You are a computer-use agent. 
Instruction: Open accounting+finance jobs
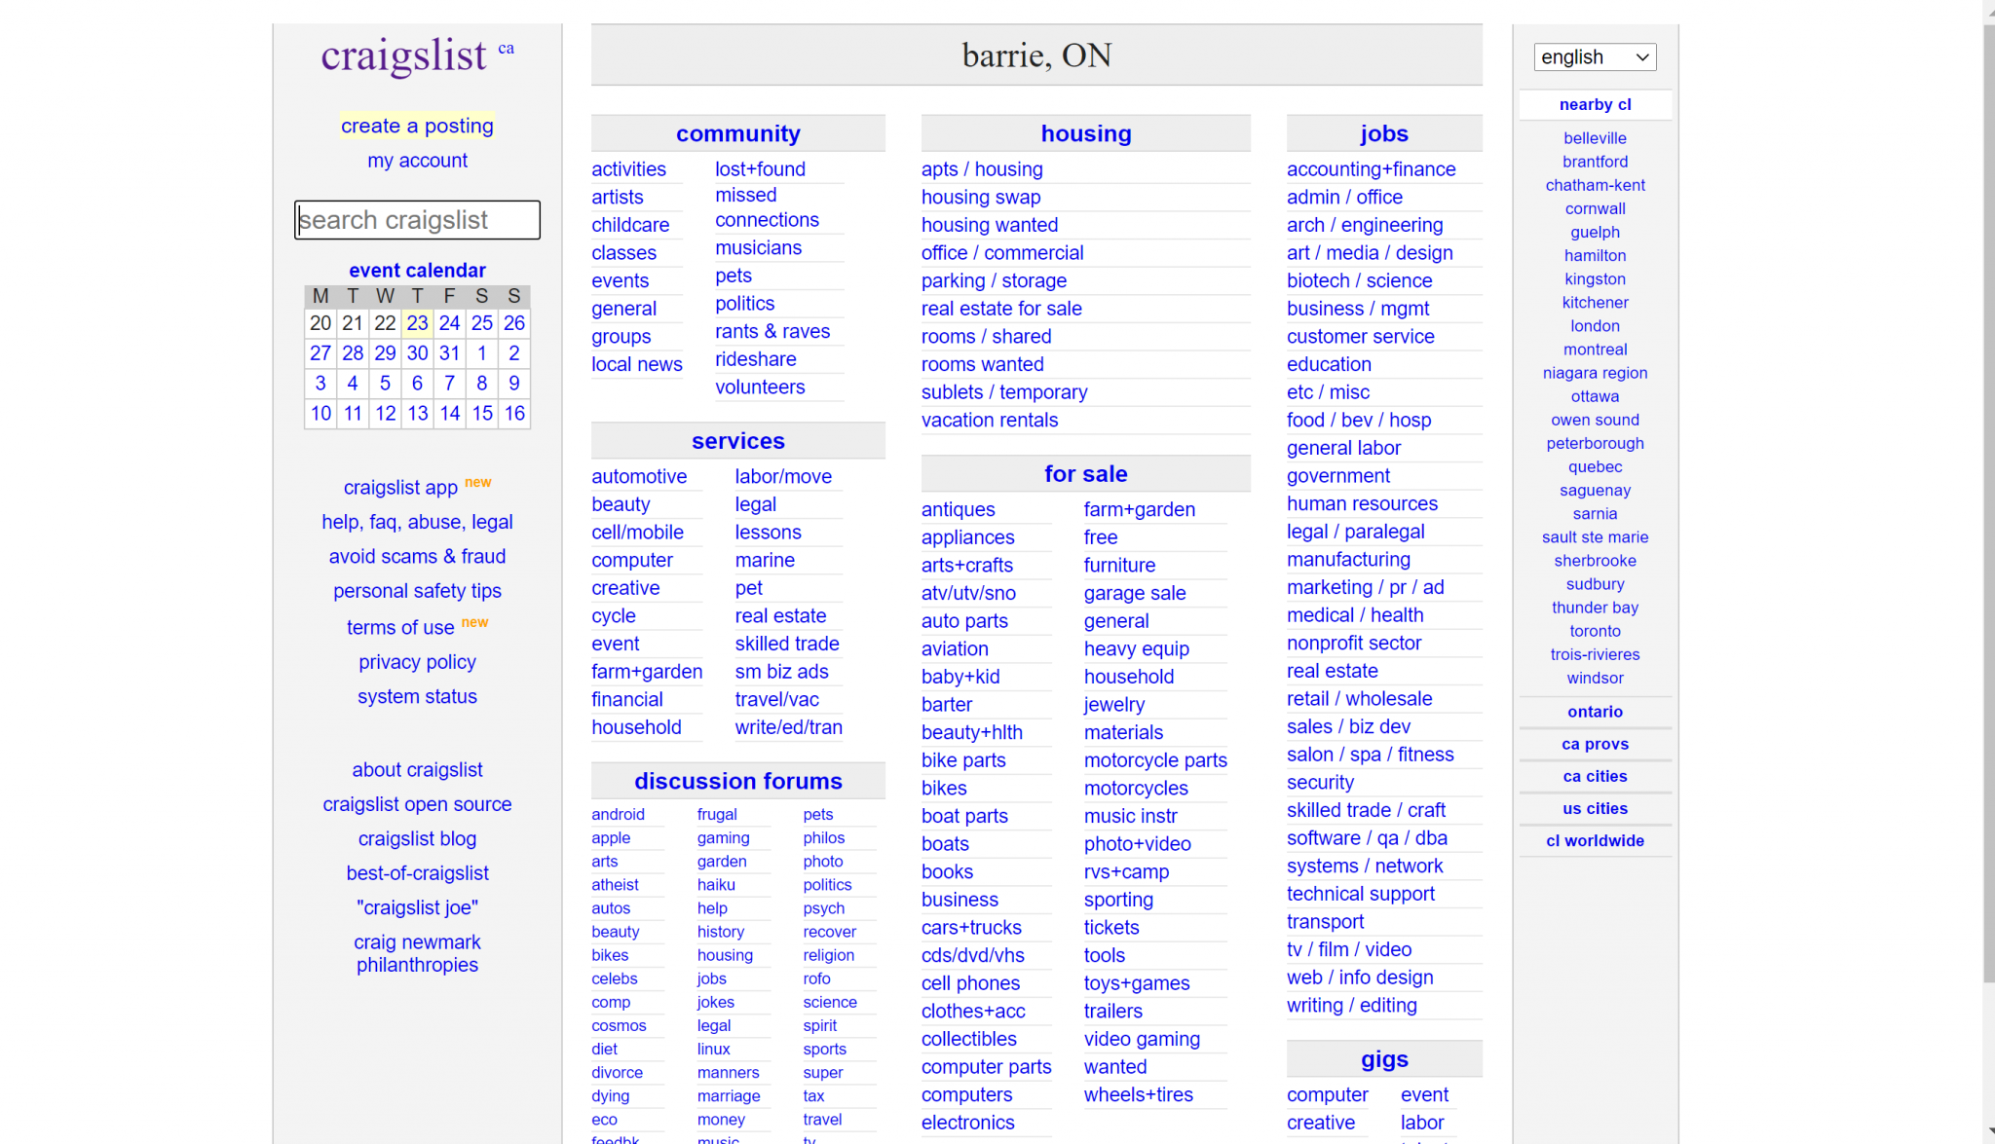click(x=1371, y=169)
